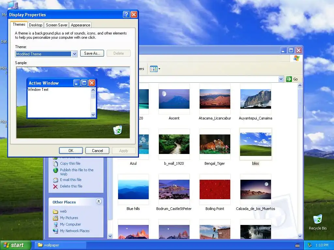334x250 pixels.
Task: Select the Recycle Bin desktop icon
Action: [x=318, y=222]
